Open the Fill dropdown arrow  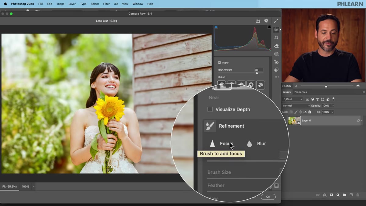click(332, 112)
